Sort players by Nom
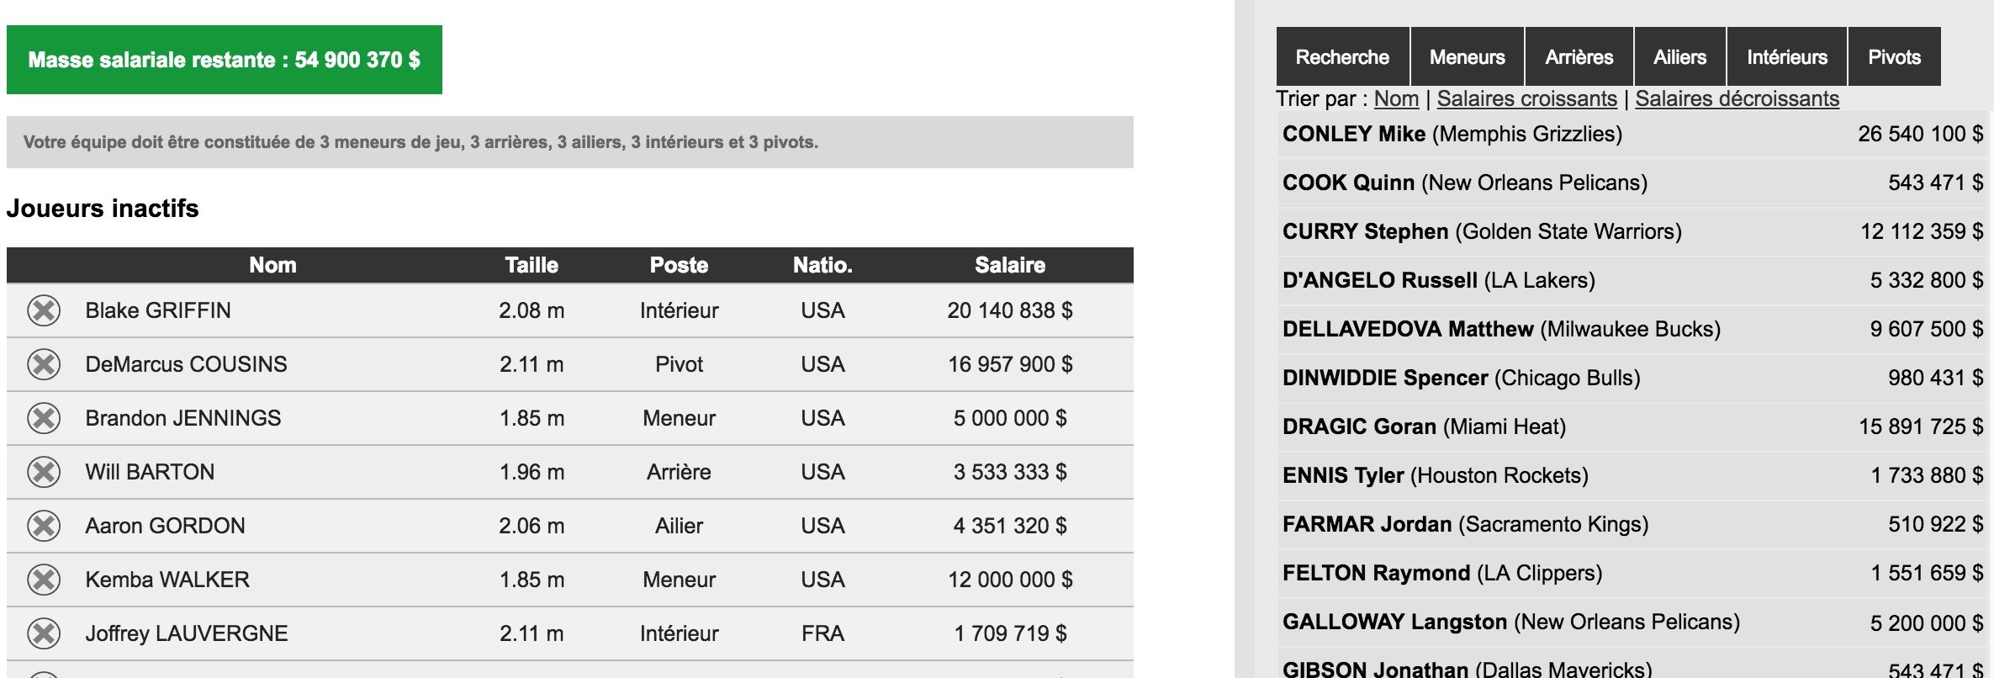The image size is (1994, 678). [x=1396, y=99]
